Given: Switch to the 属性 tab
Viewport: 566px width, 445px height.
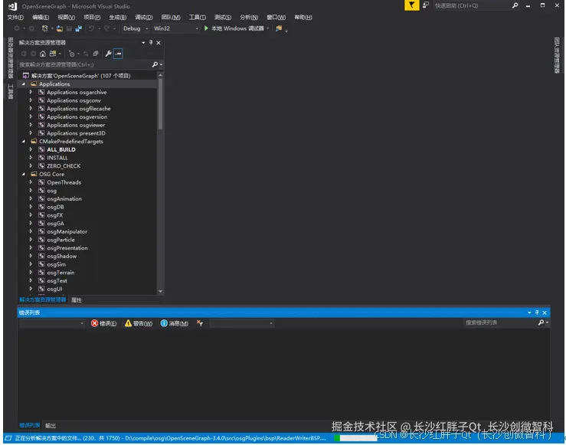Looking at the screenshot, I should pos(76,300).
